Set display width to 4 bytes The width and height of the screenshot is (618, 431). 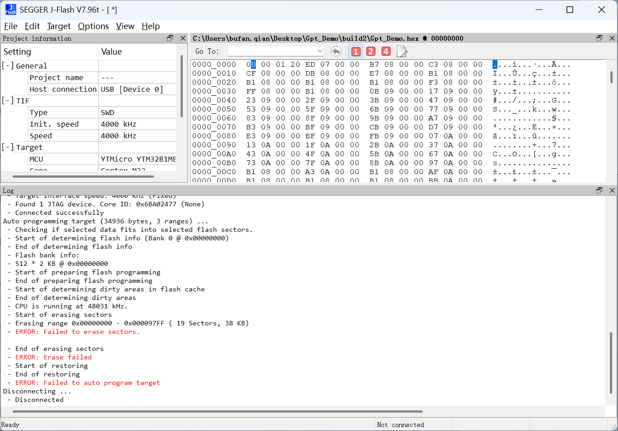click(x=386, y=51)
